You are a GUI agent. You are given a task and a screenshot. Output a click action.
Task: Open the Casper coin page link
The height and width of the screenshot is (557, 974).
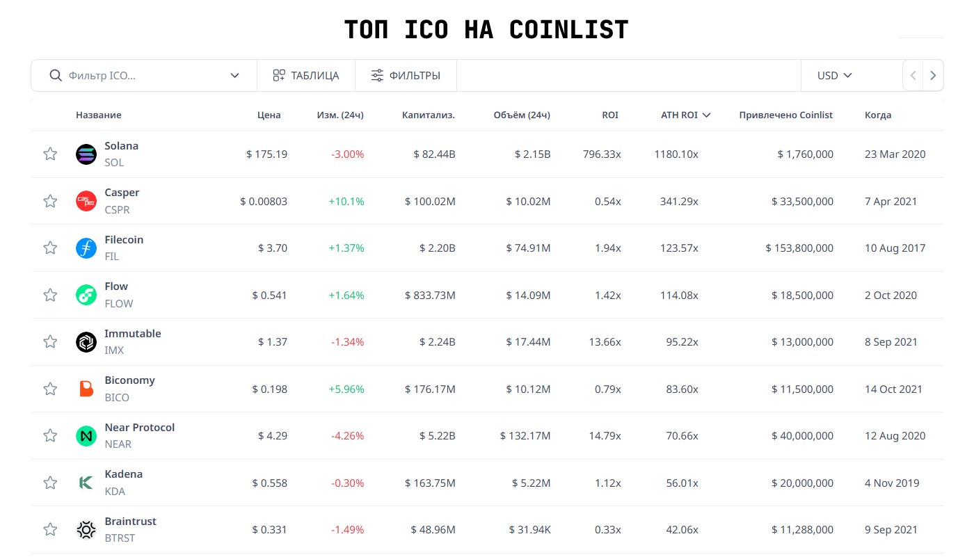(x=121, y=192)
